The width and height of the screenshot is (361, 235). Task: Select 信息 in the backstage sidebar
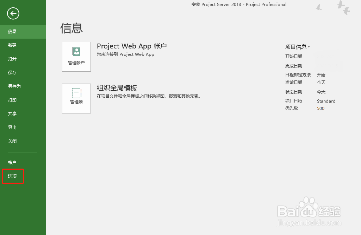tap(23, 32)
